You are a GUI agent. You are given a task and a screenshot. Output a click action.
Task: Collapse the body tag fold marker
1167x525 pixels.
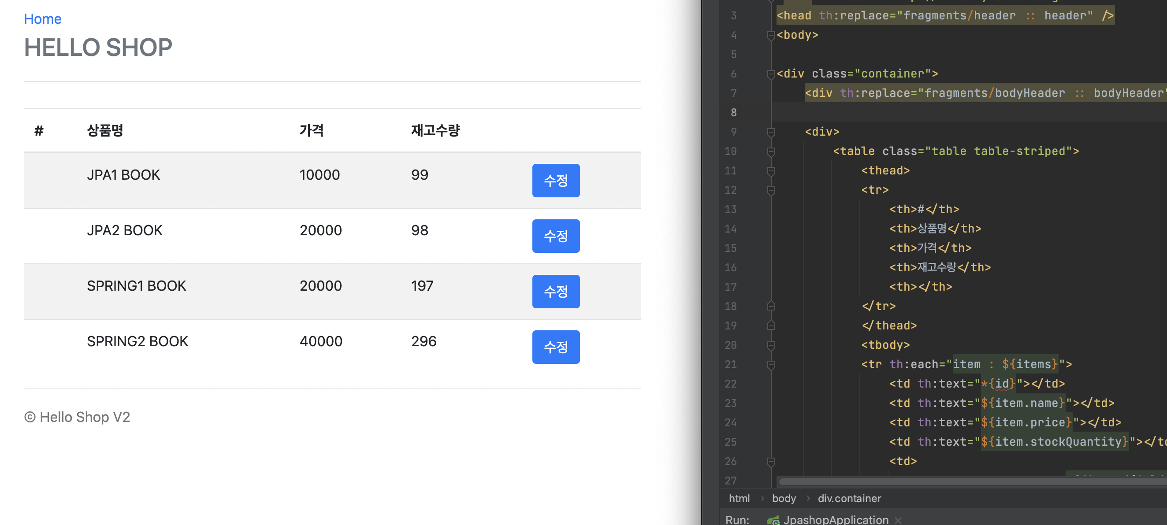tap(771, 35)
